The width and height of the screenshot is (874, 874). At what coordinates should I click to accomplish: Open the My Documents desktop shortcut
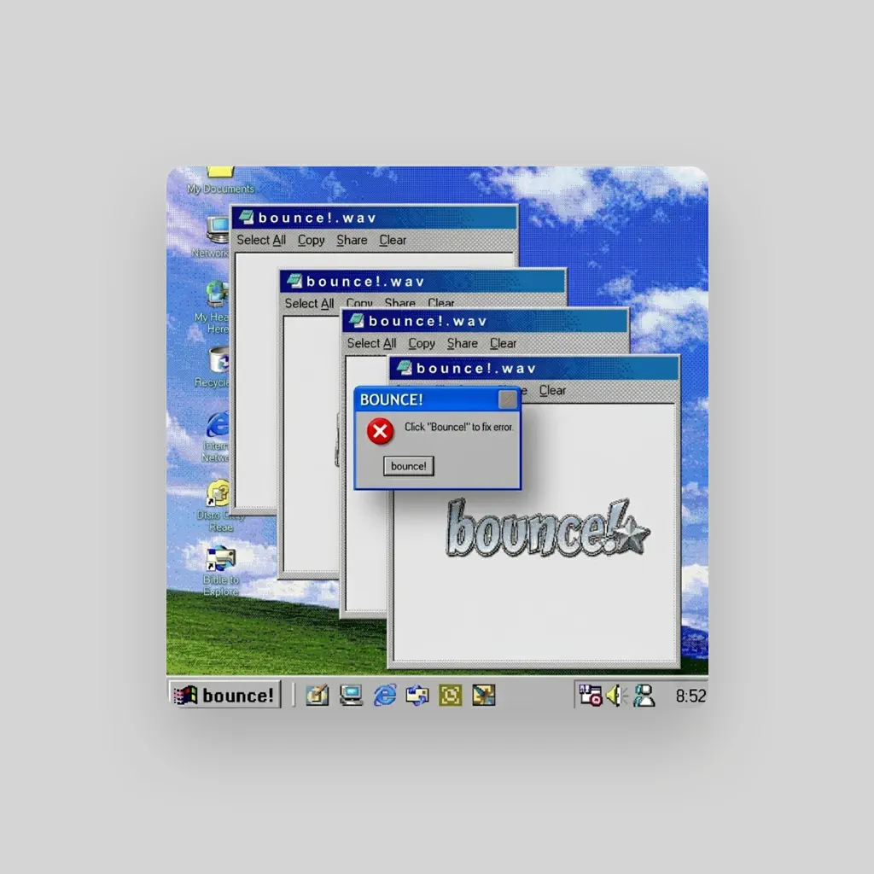coord(220,179)
